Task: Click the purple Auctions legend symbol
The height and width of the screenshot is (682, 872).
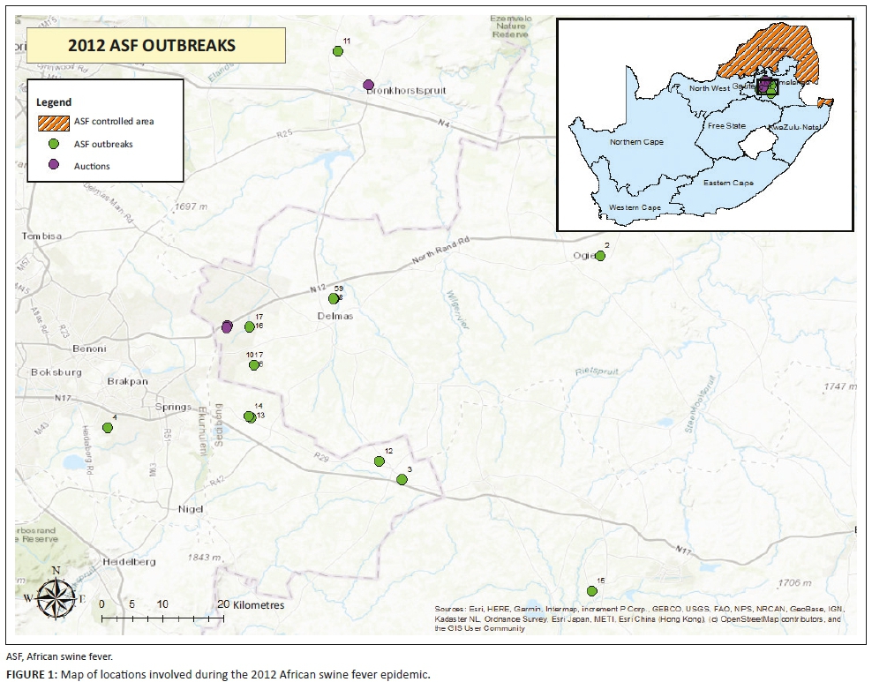Action: 53,165
